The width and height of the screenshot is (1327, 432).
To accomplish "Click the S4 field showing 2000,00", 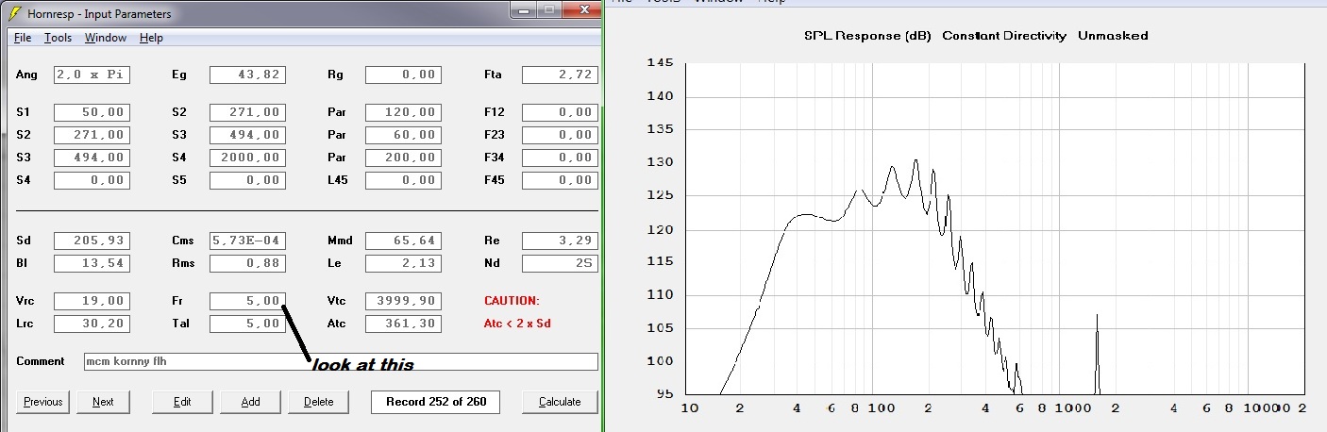I will tap(247, 158).
